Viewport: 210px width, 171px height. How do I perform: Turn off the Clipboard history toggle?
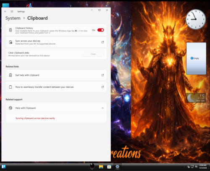[101, 30]
